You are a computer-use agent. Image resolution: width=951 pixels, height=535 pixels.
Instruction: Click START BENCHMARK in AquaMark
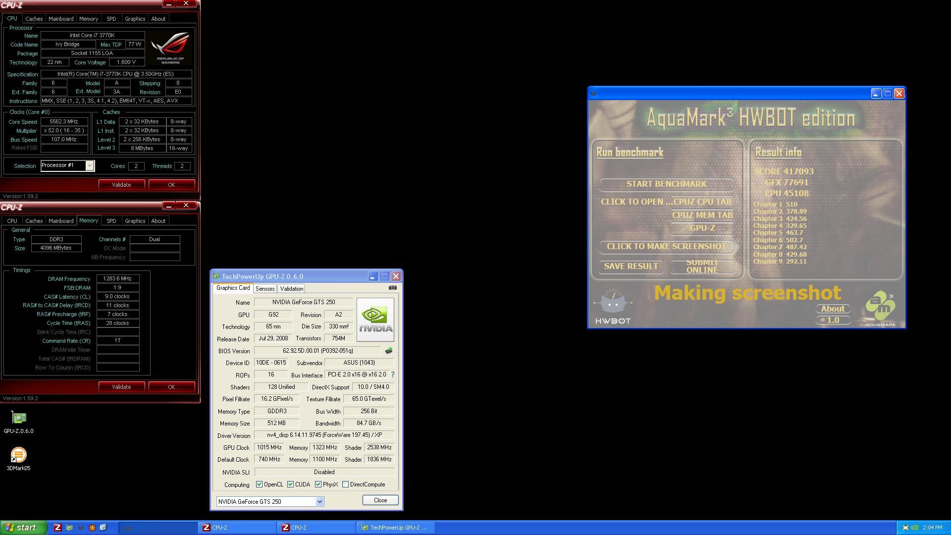pyautogui.click(x=666, y=184)
